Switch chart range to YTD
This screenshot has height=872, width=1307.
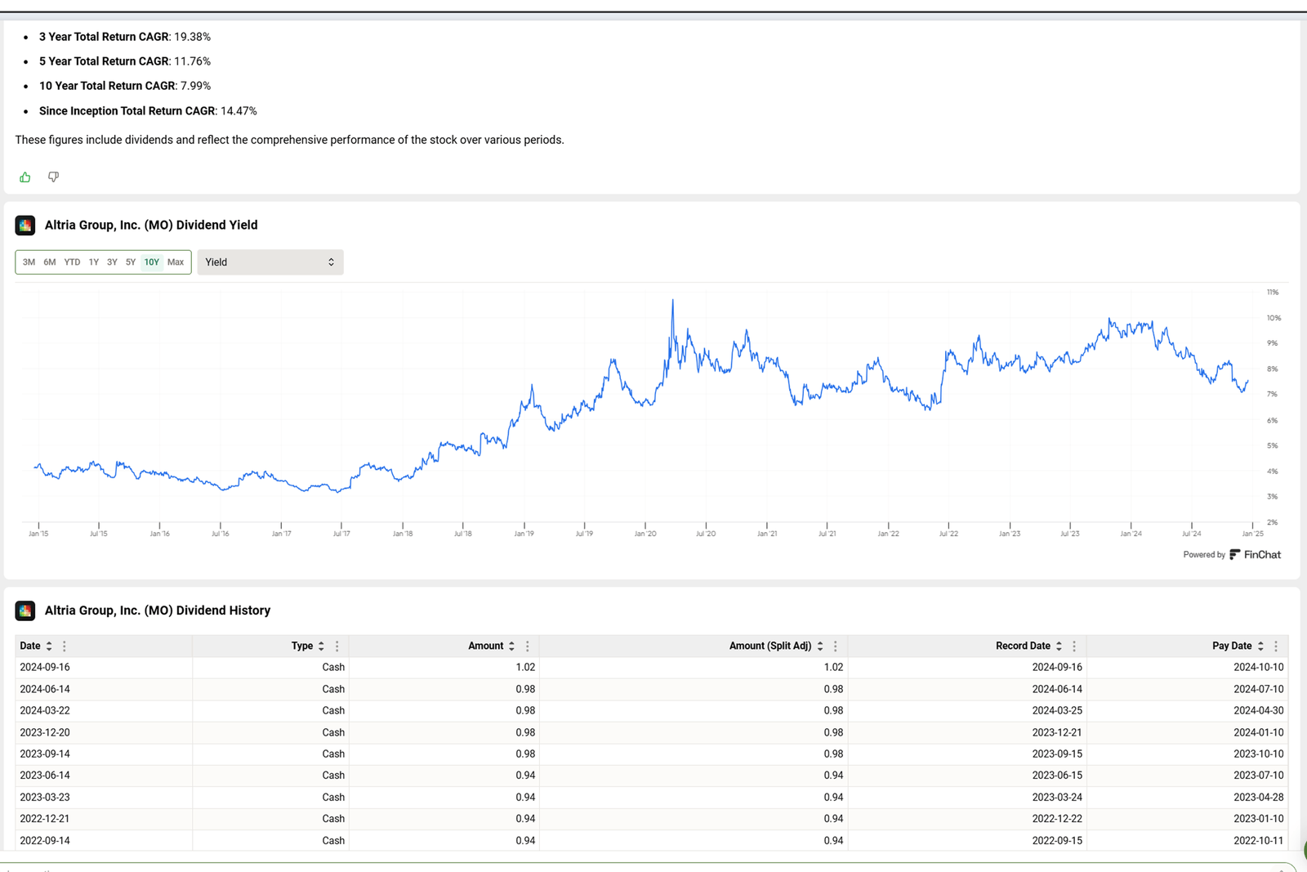[x=72, y=262]
